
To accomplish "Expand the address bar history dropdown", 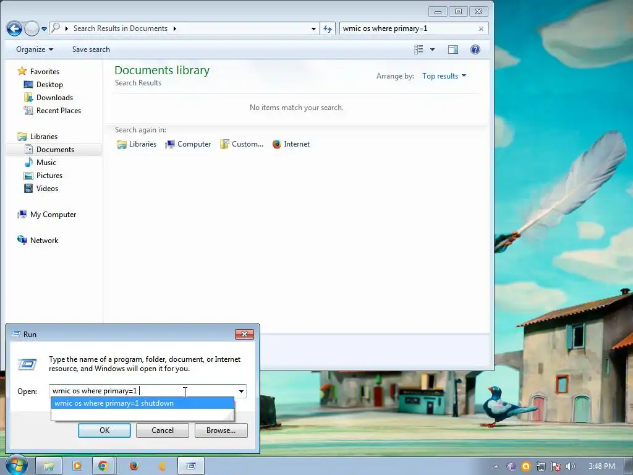I will 313,28.
